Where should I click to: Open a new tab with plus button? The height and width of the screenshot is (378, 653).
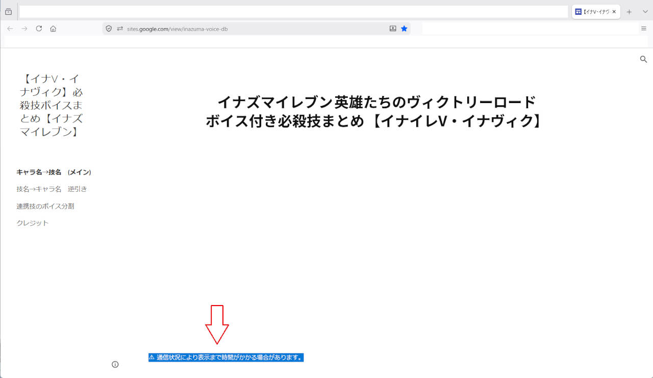(x=629, y=12)
